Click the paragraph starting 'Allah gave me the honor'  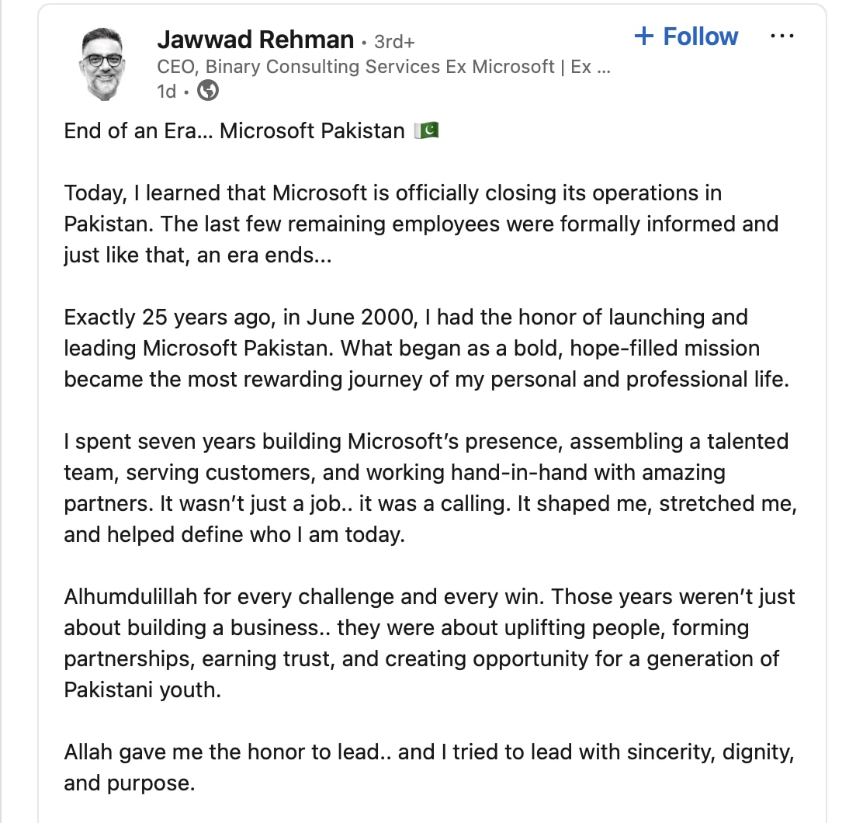pyautogui.click(x=429, y=767)
